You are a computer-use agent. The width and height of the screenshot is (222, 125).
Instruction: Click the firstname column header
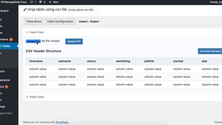pyautogui.click(x=36, y=61)
